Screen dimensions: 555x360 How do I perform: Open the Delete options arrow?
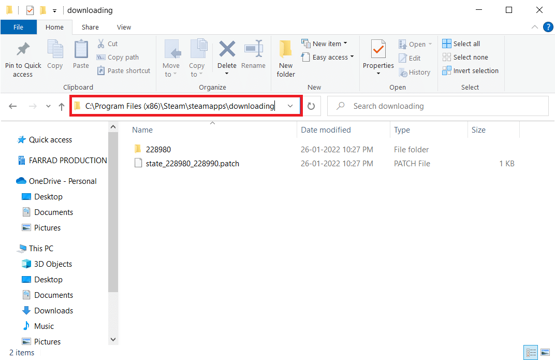227,74
